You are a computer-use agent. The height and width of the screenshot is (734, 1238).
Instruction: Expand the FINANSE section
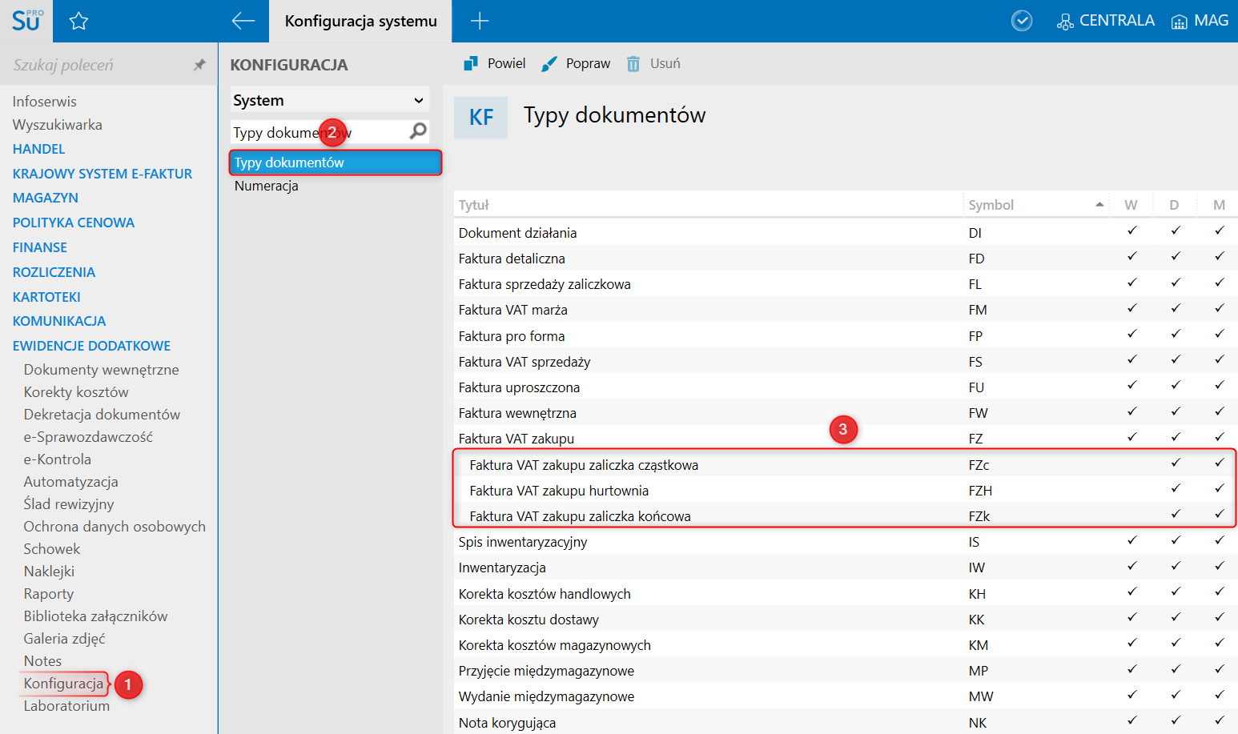pyautogui.click(x=40, y=247)
